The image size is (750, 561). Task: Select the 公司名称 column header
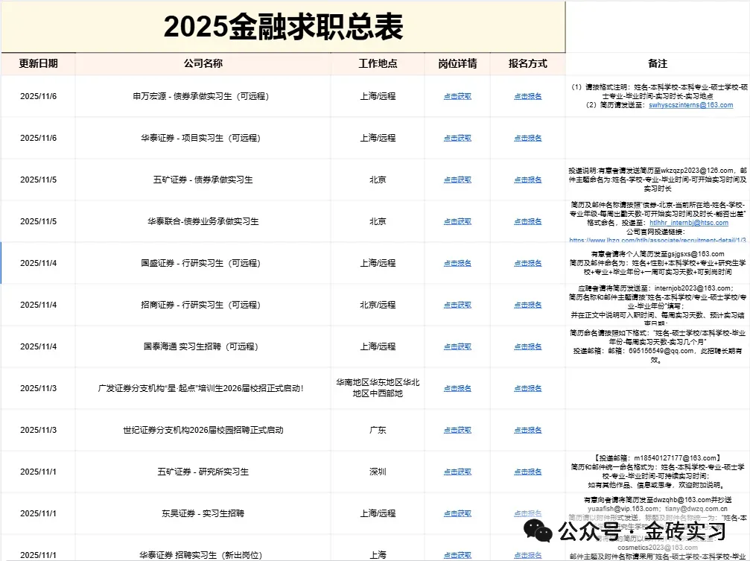(203, 63)
